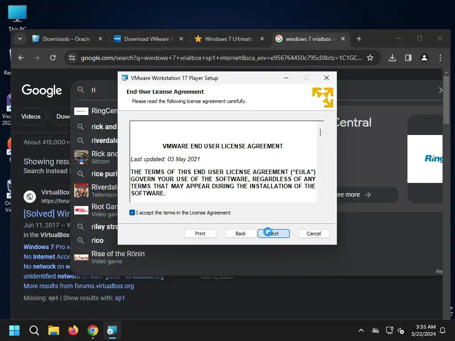Click the See more arrow button
Viewport: 455px width, 341px height.
click(367, 195)
